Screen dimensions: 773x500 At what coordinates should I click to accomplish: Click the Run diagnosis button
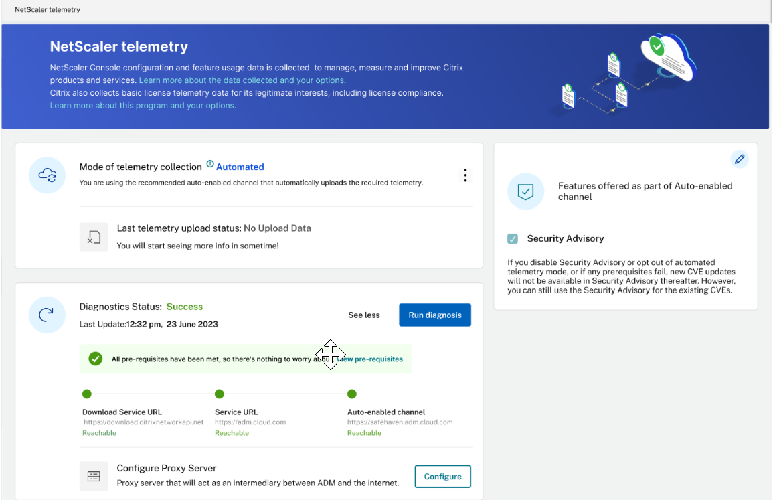click(x=435, y=315)
